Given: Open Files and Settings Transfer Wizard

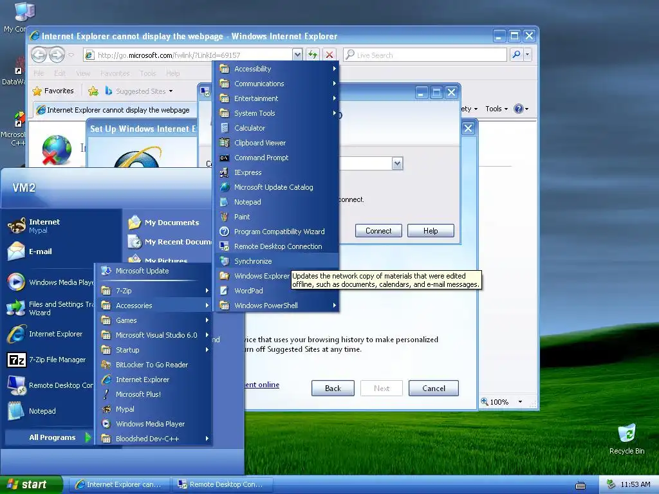Looking at the screenshot, I should tap(50, 308).
